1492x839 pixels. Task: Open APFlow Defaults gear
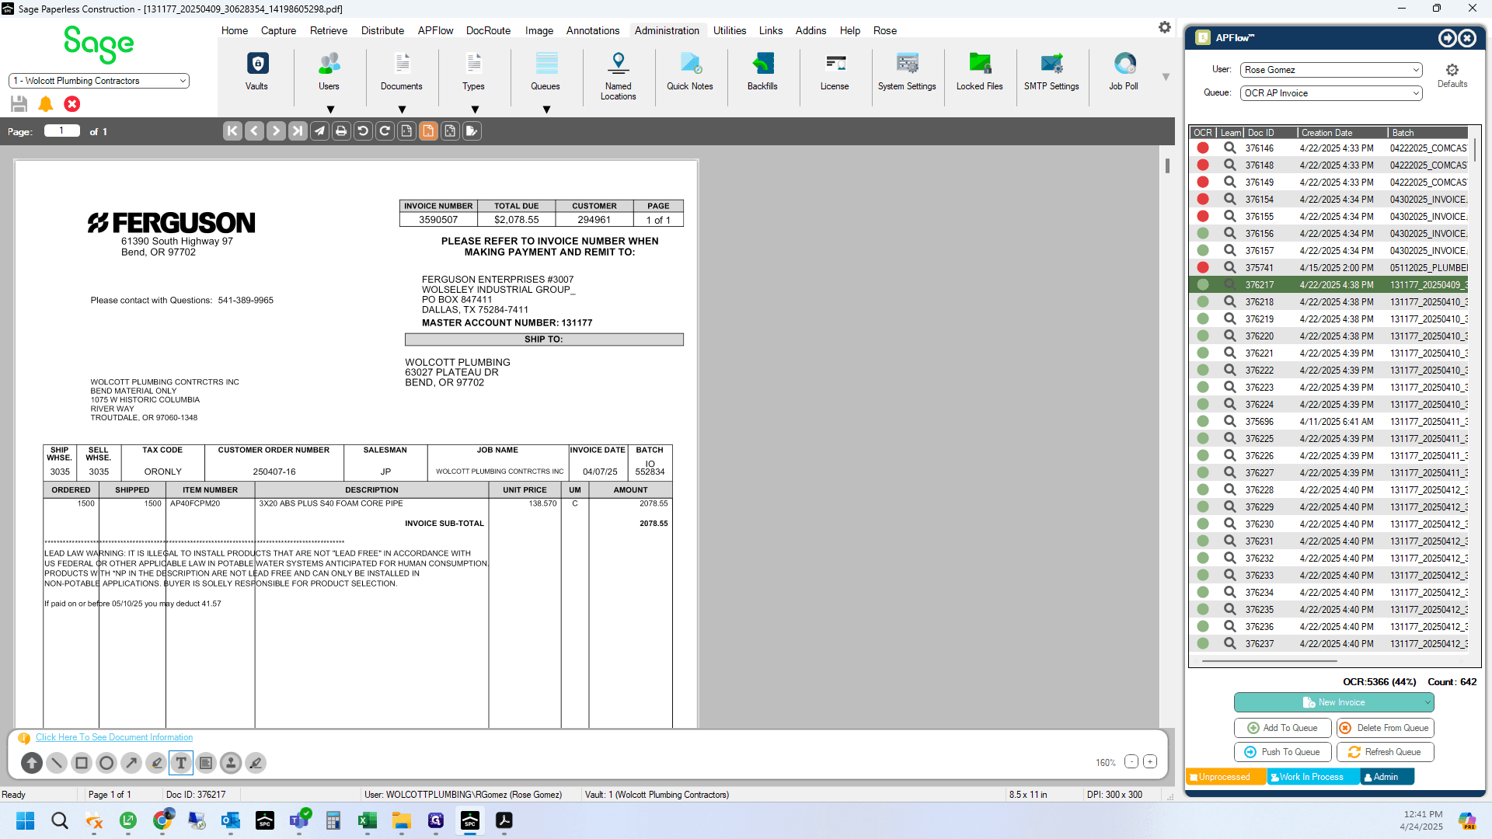(x=1452, y=75)
